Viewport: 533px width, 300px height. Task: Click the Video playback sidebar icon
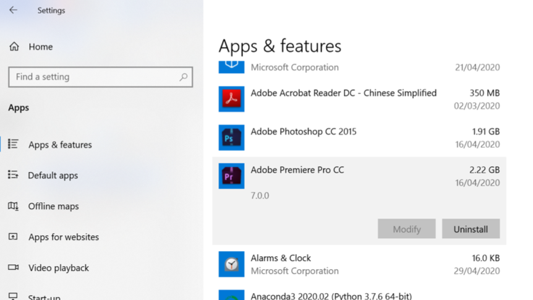click(13, 268)
